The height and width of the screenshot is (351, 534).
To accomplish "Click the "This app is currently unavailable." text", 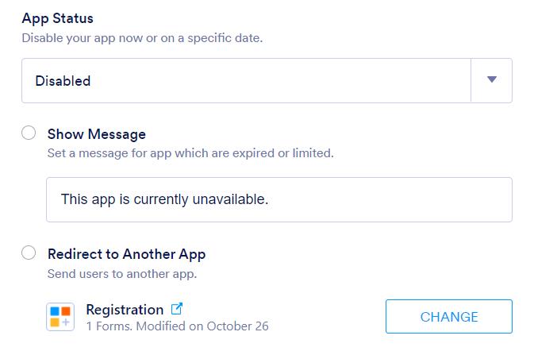I will click(164, 199).
